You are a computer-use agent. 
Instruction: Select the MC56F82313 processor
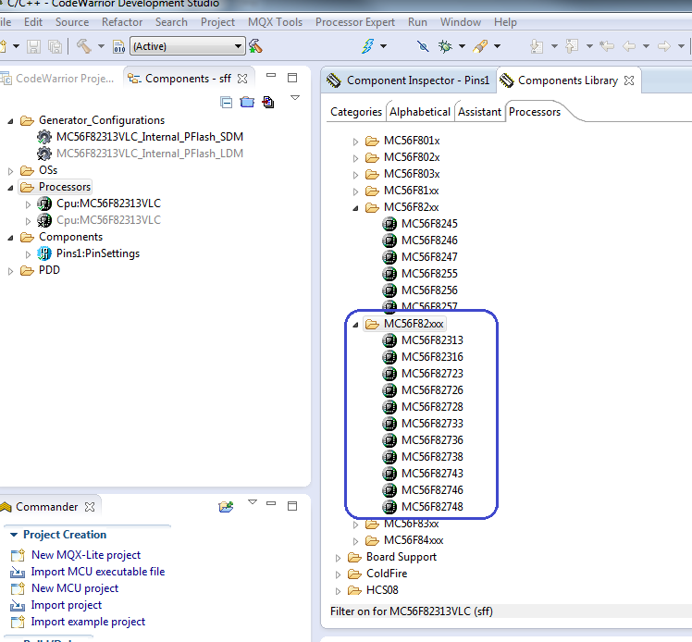pyautogui.click(x=432, y=340)
